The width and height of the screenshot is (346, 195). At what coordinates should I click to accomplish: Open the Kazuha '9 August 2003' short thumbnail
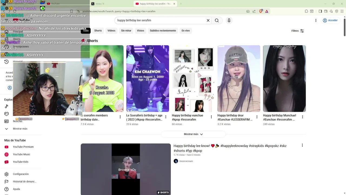point(103,79)
